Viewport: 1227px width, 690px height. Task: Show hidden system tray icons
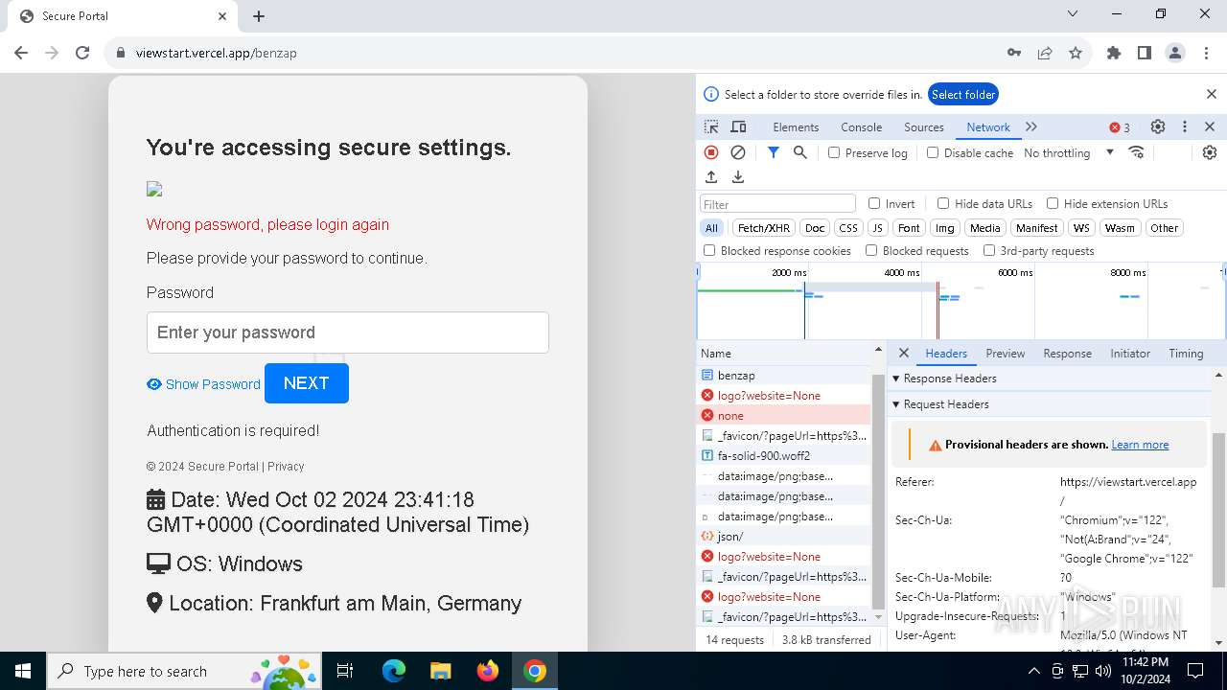(1033, 671)
